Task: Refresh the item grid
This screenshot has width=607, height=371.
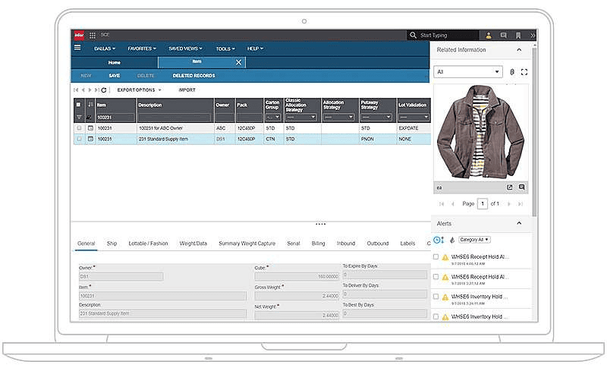Action: pos(104,90)
